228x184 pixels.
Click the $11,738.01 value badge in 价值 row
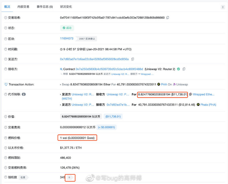point(113,116)
